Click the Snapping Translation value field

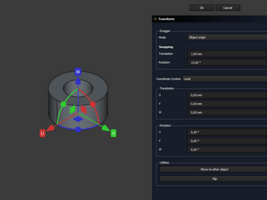coord(227,54)
